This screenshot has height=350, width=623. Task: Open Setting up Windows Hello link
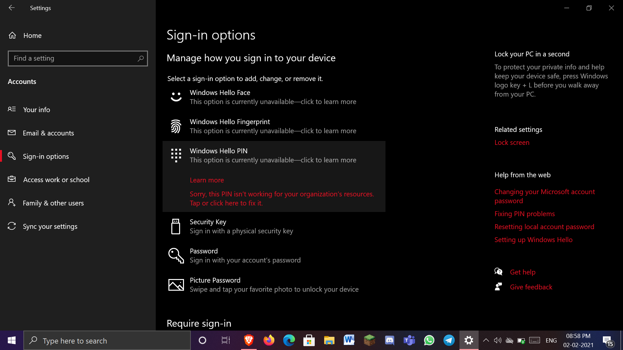533,240
